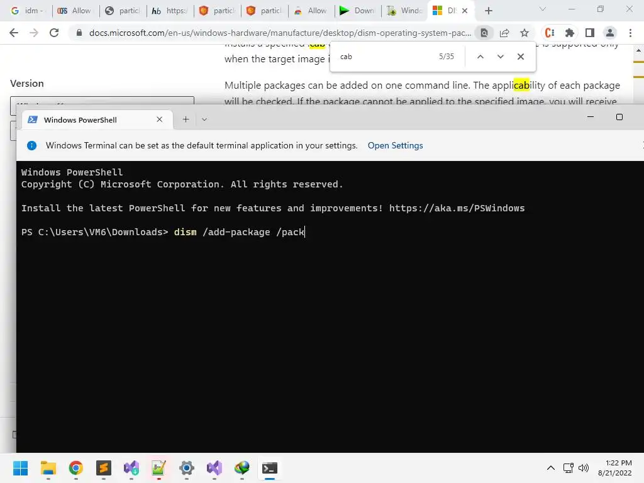The width and height of the screenshot is (644, 483).
Task: Open a new Chrome tab
Action: coord(488,11)
